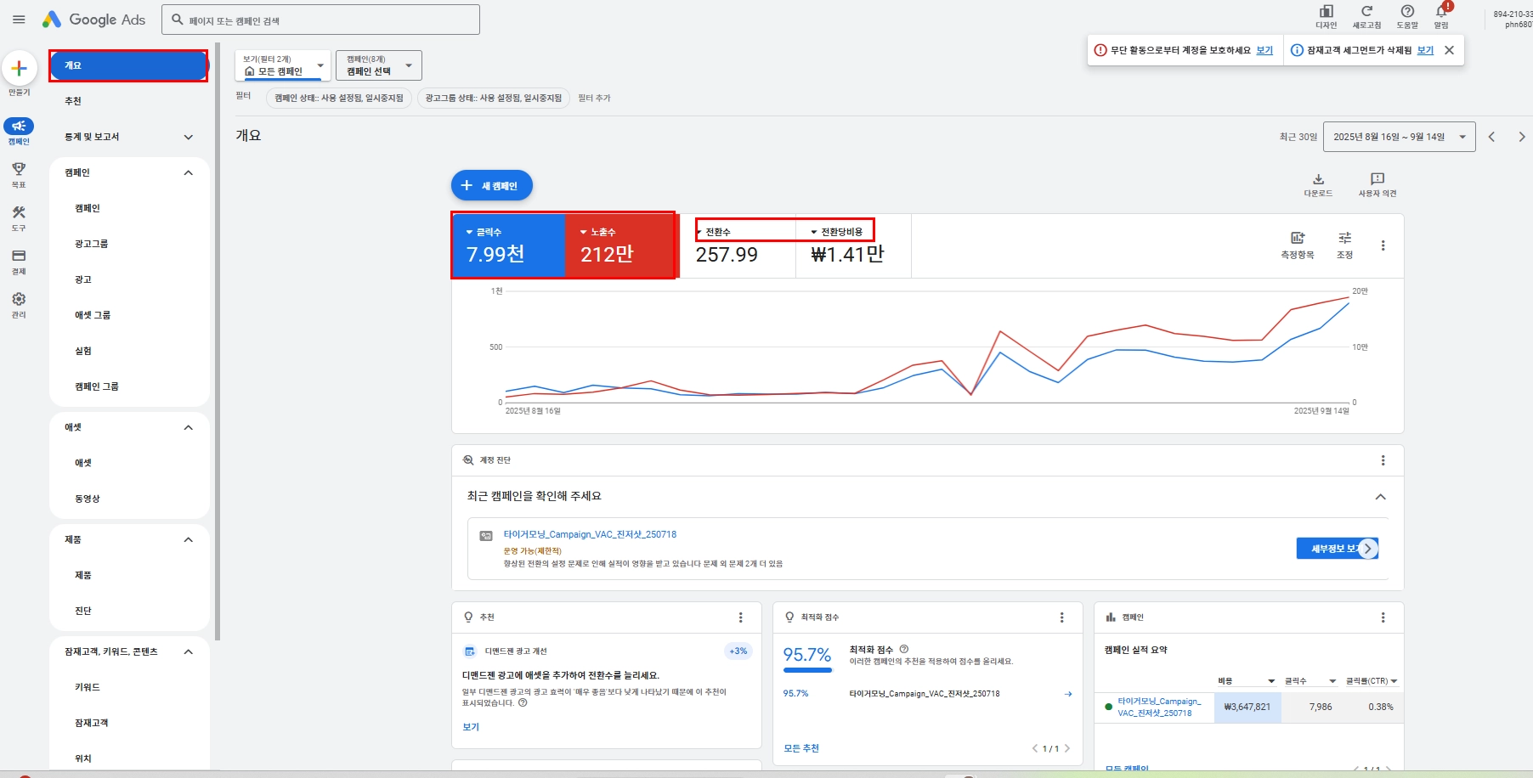1533x778 pixels.
Task: Click the 세부정보 보기 button
Action: (1338, 549)
